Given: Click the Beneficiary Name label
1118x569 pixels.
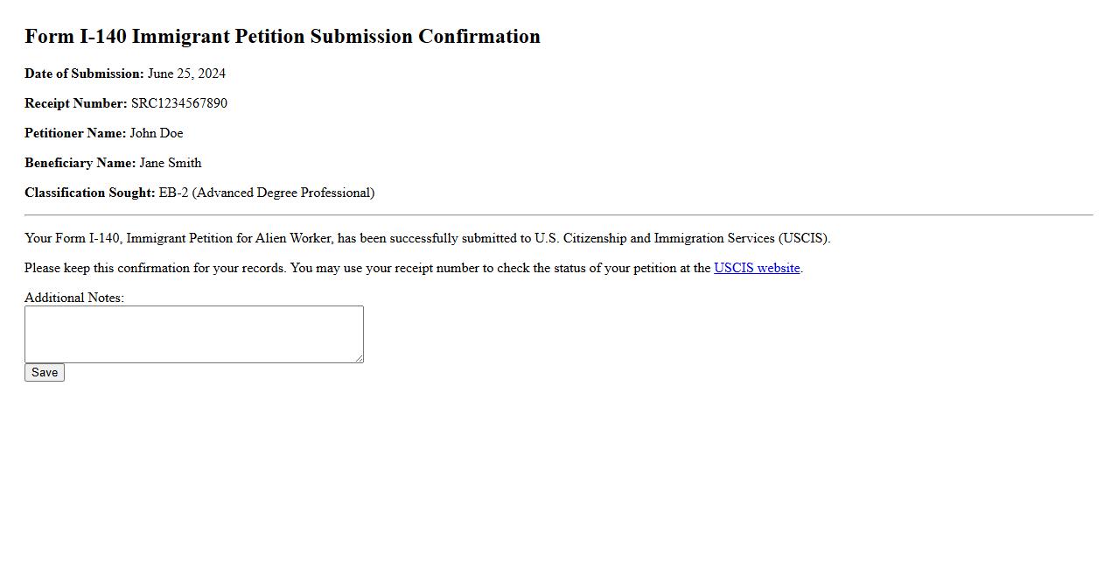Looking at the screenshot, I should [80, 163].
